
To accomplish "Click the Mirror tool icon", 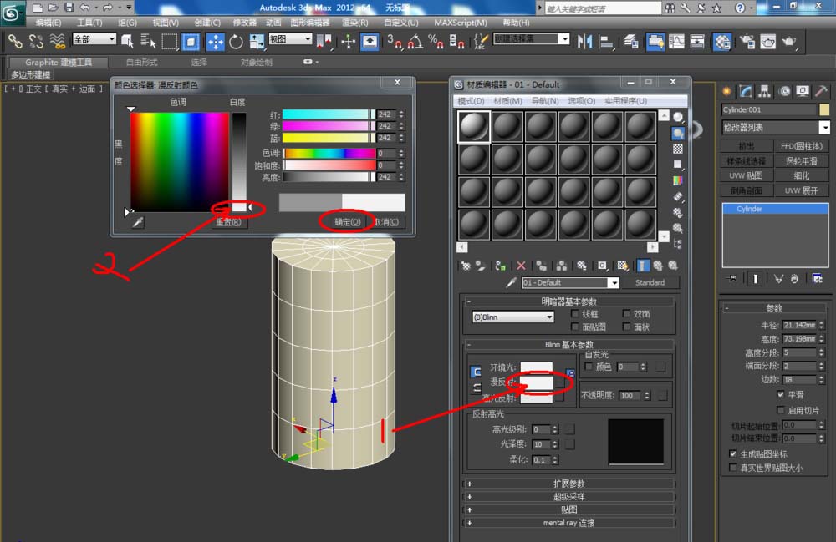I will [x=585, y=42].
